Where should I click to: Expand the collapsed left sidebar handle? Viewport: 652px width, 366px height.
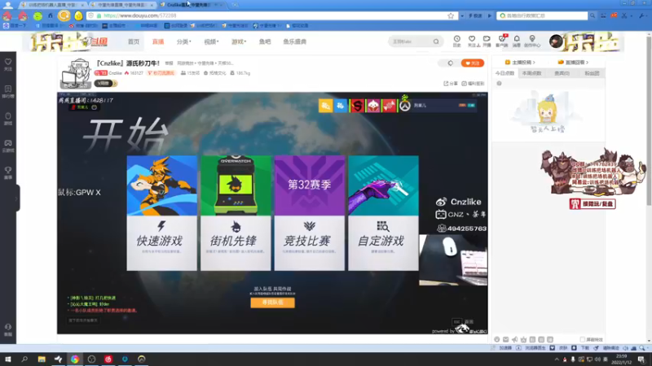17,198
